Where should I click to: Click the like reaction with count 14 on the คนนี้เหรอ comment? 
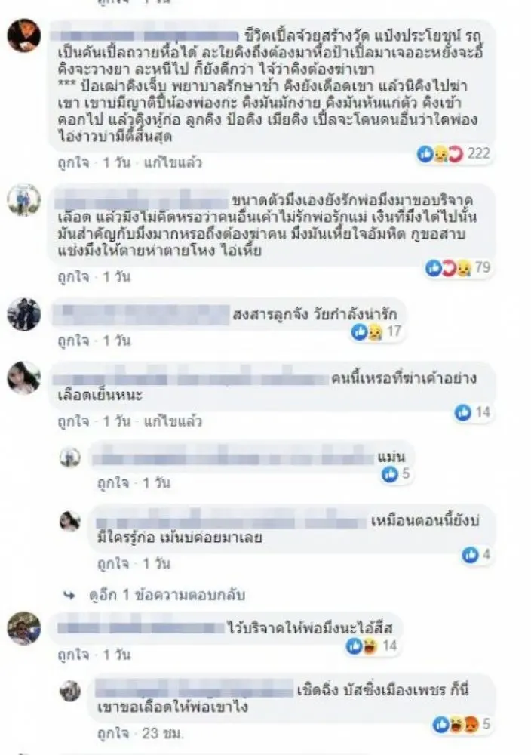[x=472, y=412]
